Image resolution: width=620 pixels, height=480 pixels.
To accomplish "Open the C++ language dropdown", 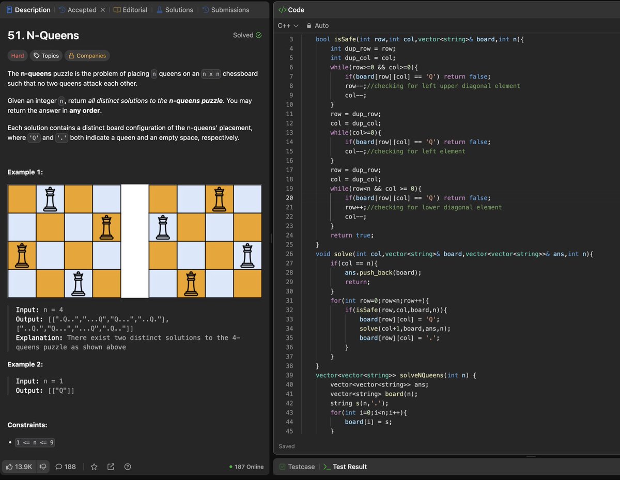I will (288, 25).
